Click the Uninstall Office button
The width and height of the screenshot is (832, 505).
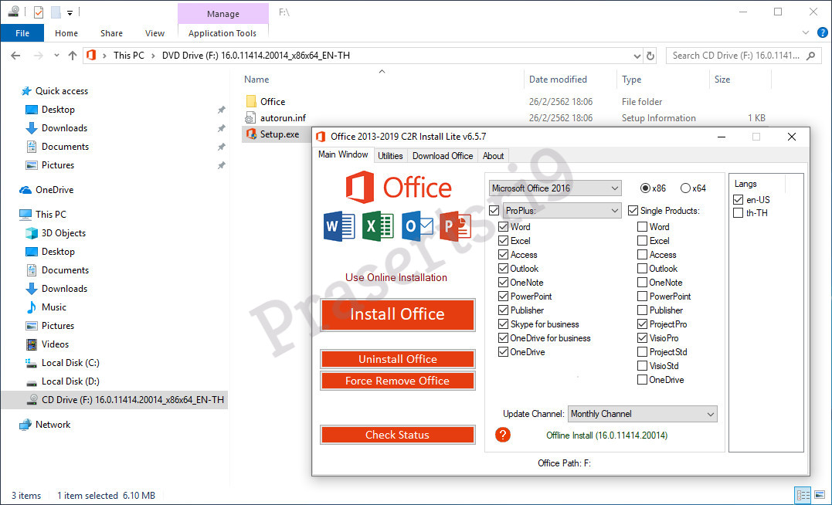[397, 359]
